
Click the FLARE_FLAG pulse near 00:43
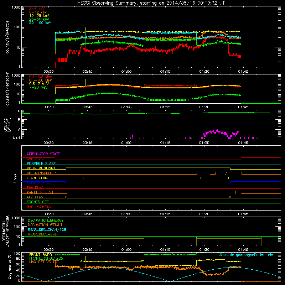coord(82,178)
